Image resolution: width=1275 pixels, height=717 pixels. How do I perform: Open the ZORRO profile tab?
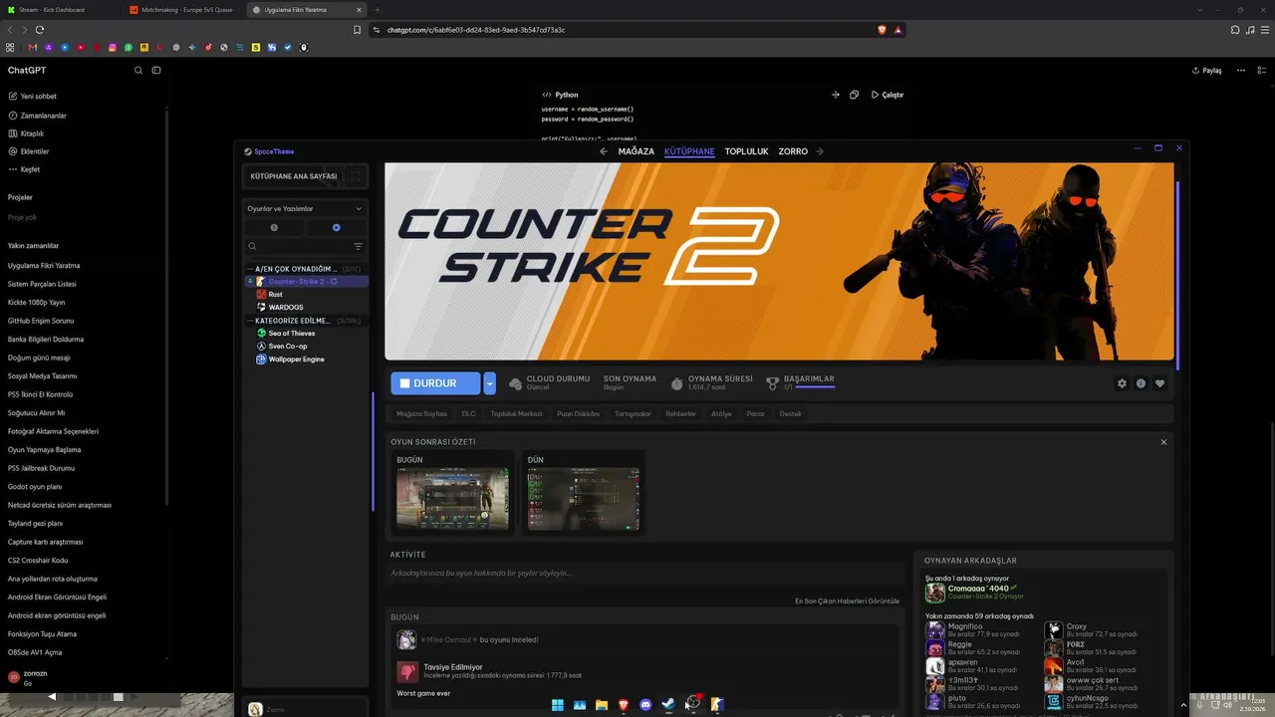(793, 151)
